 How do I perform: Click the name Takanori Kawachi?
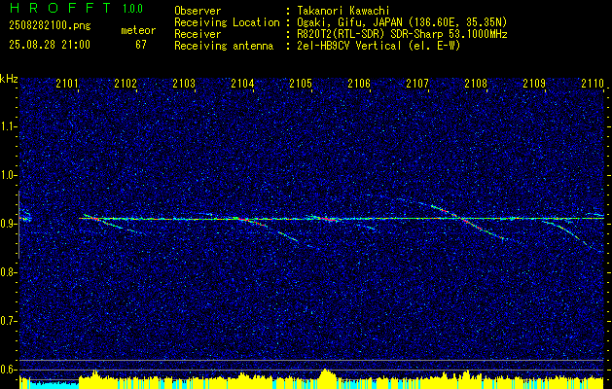(x=342, y=11)
